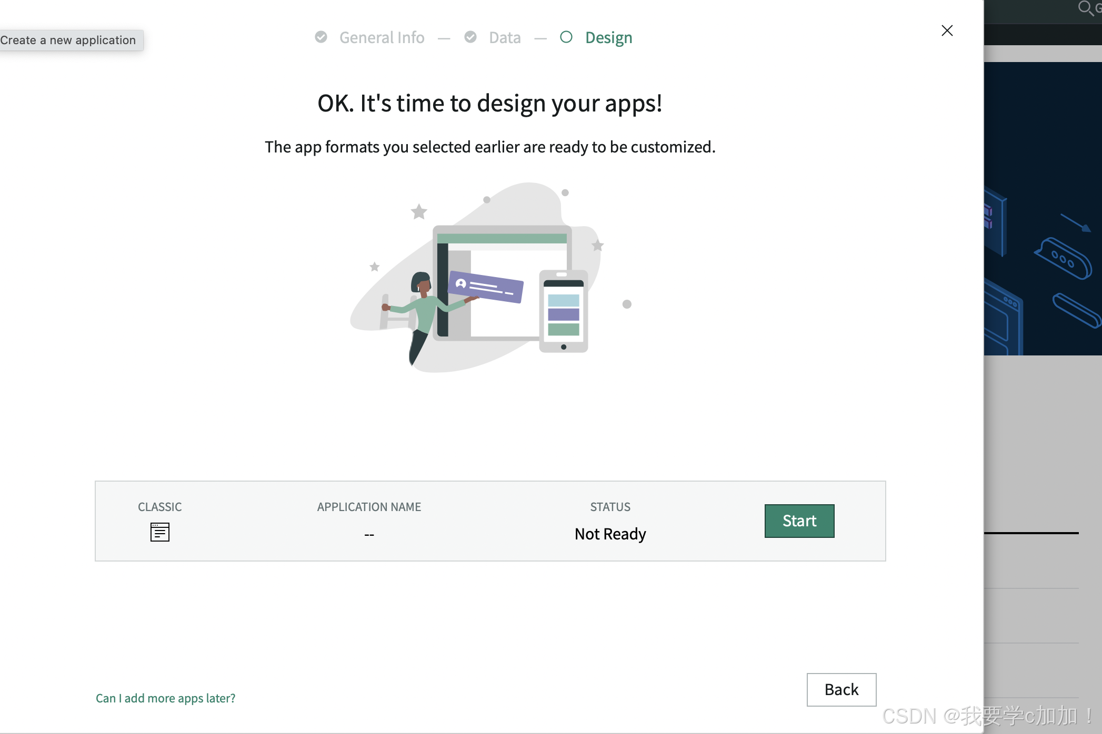Click the General Info step label
The height and width of the screenshot is (734, 1102).
click(382, 37)
